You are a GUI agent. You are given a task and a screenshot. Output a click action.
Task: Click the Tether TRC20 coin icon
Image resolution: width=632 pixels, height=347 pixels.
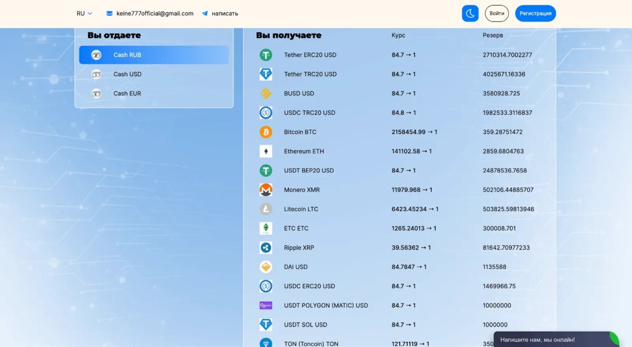[265, 74]
